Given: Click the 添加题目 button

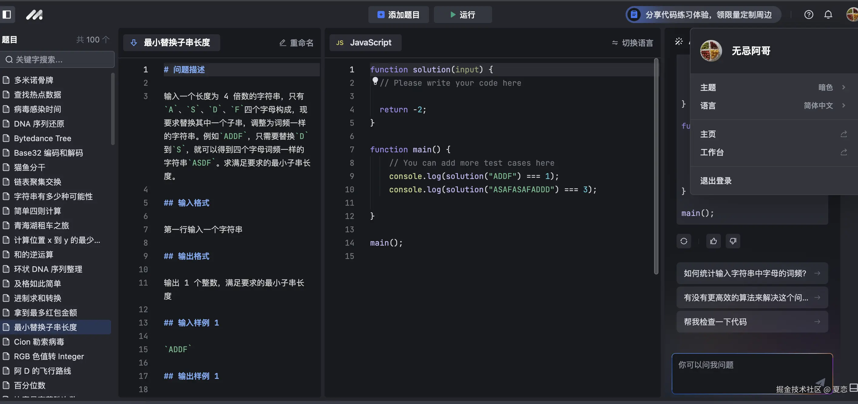Looking at the screenshot, I should (x=398, y=15).
